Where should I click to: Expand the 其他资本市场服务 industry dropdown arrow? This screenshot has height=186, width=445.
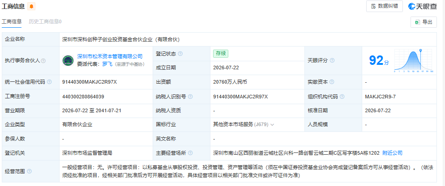(272, 125)
